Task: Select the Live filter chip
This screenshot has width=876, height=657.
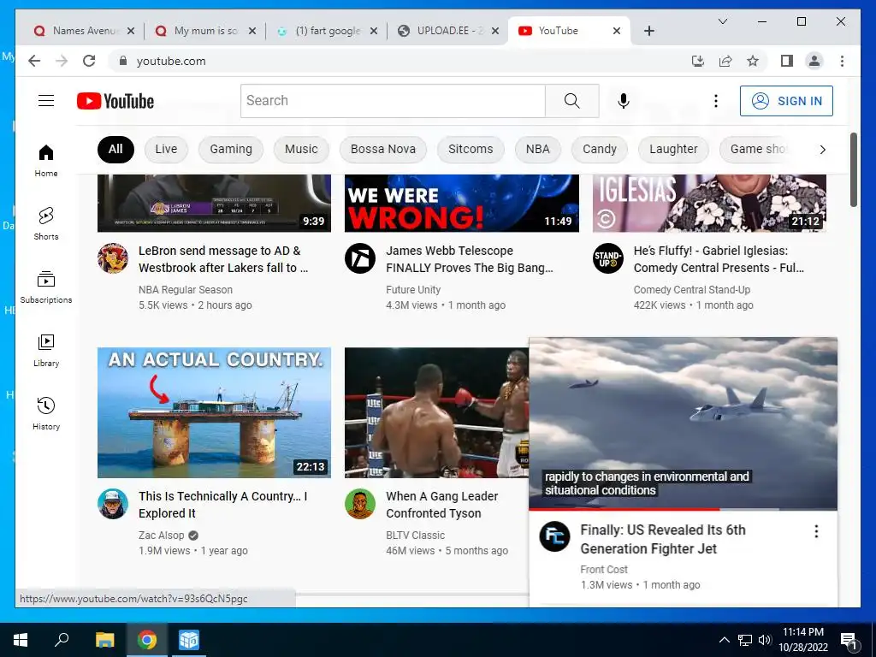Action: pos(166,149)
